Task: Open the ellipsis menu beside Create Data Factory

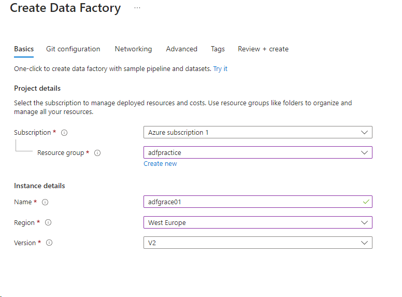Action: 137,8
